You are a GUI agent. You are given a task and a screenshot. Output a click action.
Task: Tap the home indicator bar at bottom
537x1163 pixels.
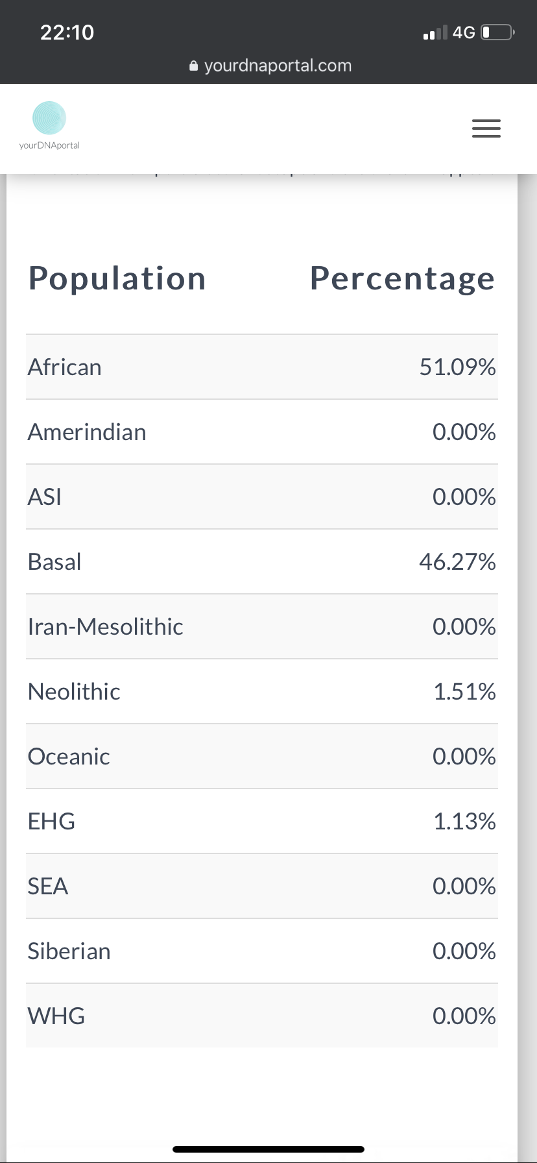click(x=268, y=1149)
